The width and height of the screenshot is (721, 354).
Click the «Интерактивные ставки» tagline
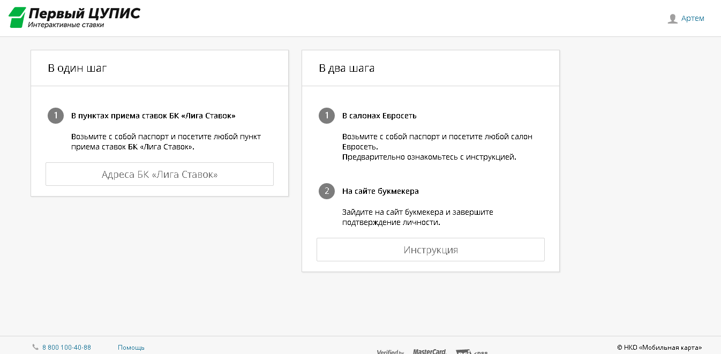(66, 25)
